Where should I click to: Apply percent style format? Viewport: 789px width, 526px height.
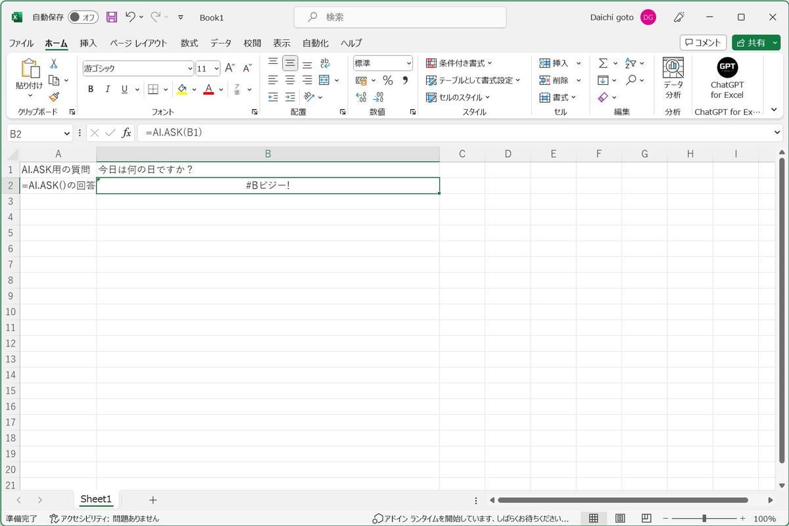[x=388, y=80]
